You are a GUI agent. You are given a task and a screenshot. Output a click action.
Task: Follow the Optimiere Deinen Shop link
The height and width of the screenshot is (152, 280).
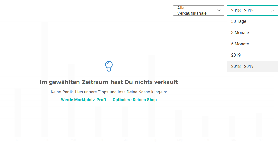(135, 100)
